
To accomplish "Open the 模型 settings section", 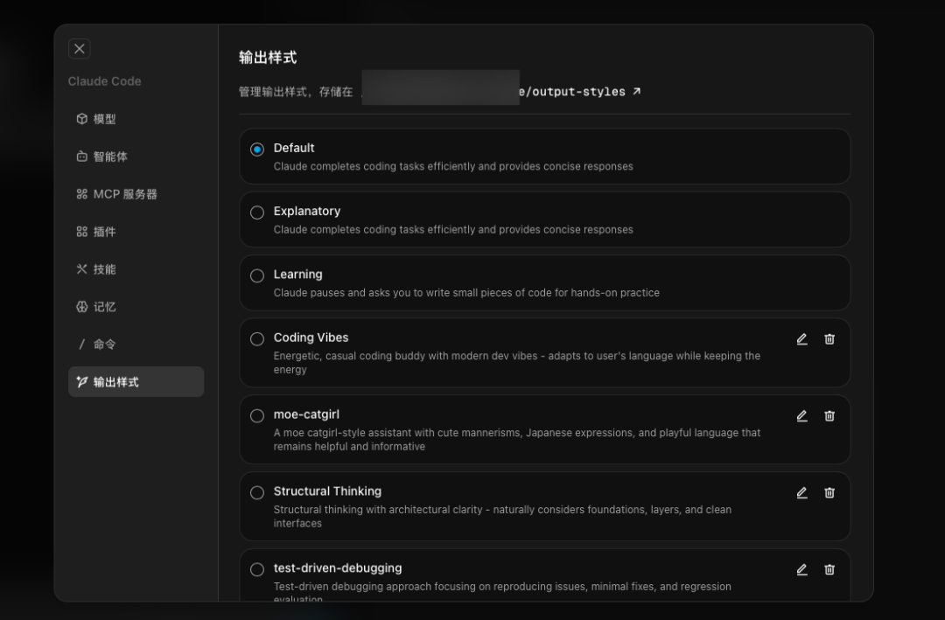I will [x=104, y=119].
